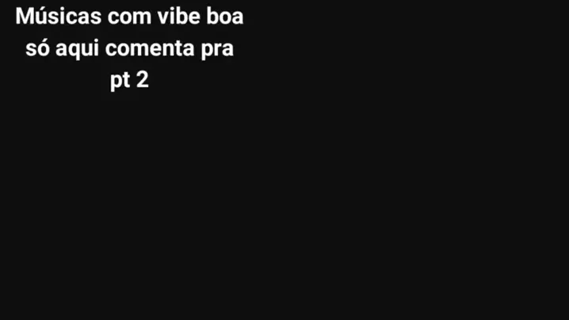The height and width of the screenshot is (320, 569).
Task: Click the final "s" in "Músicas"
Action: 96,17
